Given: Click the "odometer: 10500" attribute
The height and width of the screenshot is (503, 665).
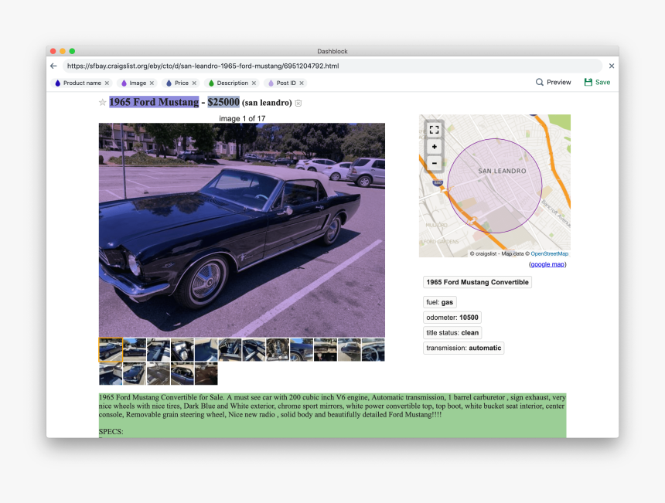Looking at the screenshot, I should pyautogui.click(x=452, y=318).
